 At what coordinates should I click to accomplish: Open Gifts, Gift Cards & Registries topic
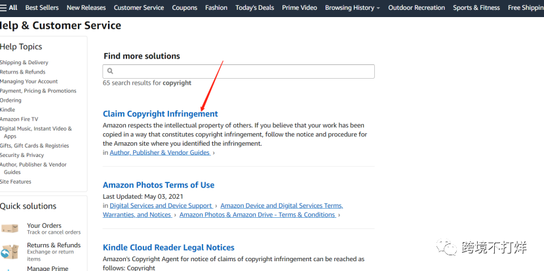point(34,146)
